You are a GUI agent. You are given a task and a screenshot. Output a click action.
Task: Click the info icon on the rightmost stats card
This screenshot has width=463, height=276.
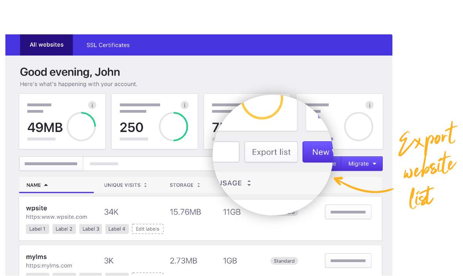click(x=370, y=105)
